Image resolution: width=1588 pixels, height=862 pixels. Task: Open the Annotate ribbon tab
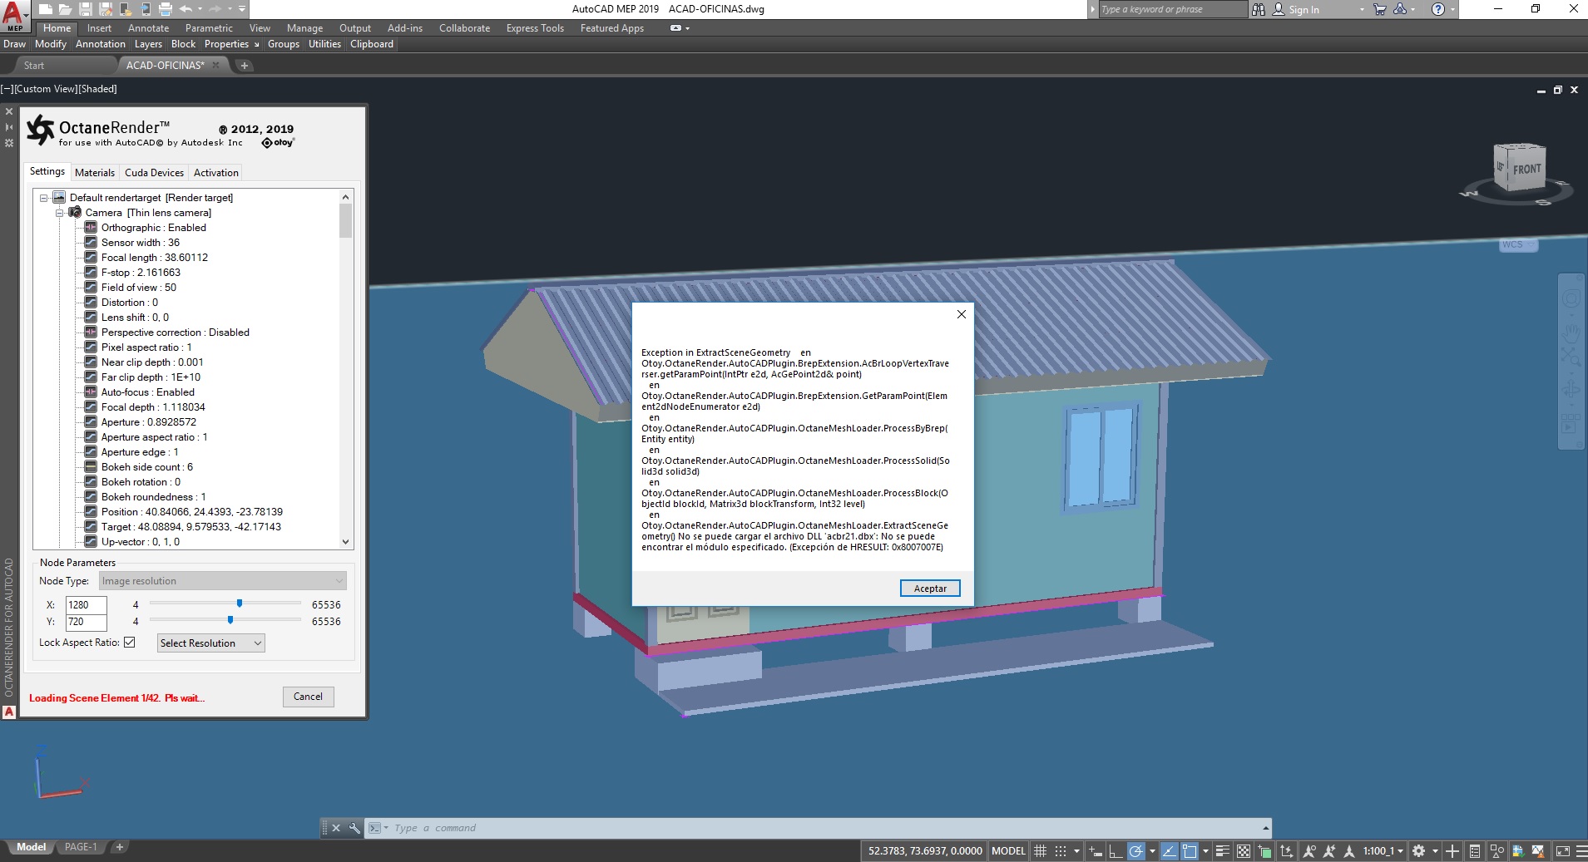coord(148,28)
